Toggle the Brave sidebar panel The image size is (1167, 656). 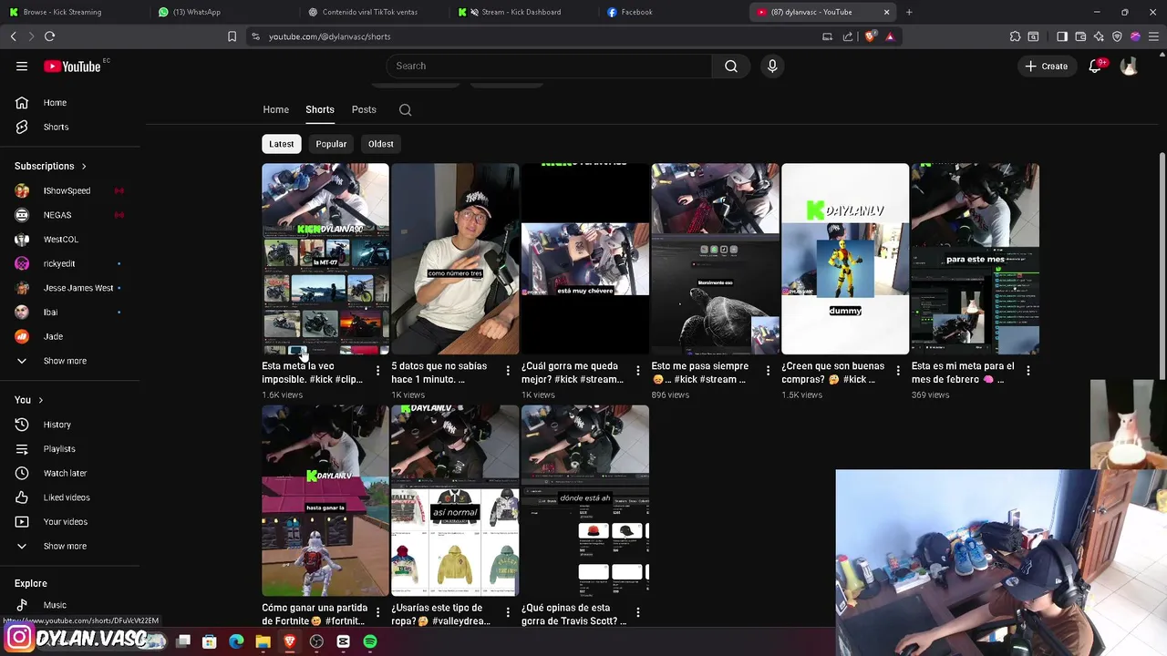click(1062, 36)
